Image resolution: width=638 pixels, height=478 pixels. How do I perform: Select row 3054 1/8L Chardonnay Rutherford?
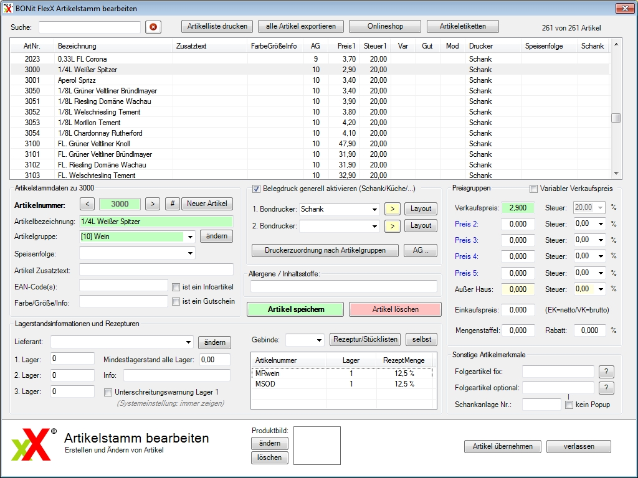[x=310, y=133]
